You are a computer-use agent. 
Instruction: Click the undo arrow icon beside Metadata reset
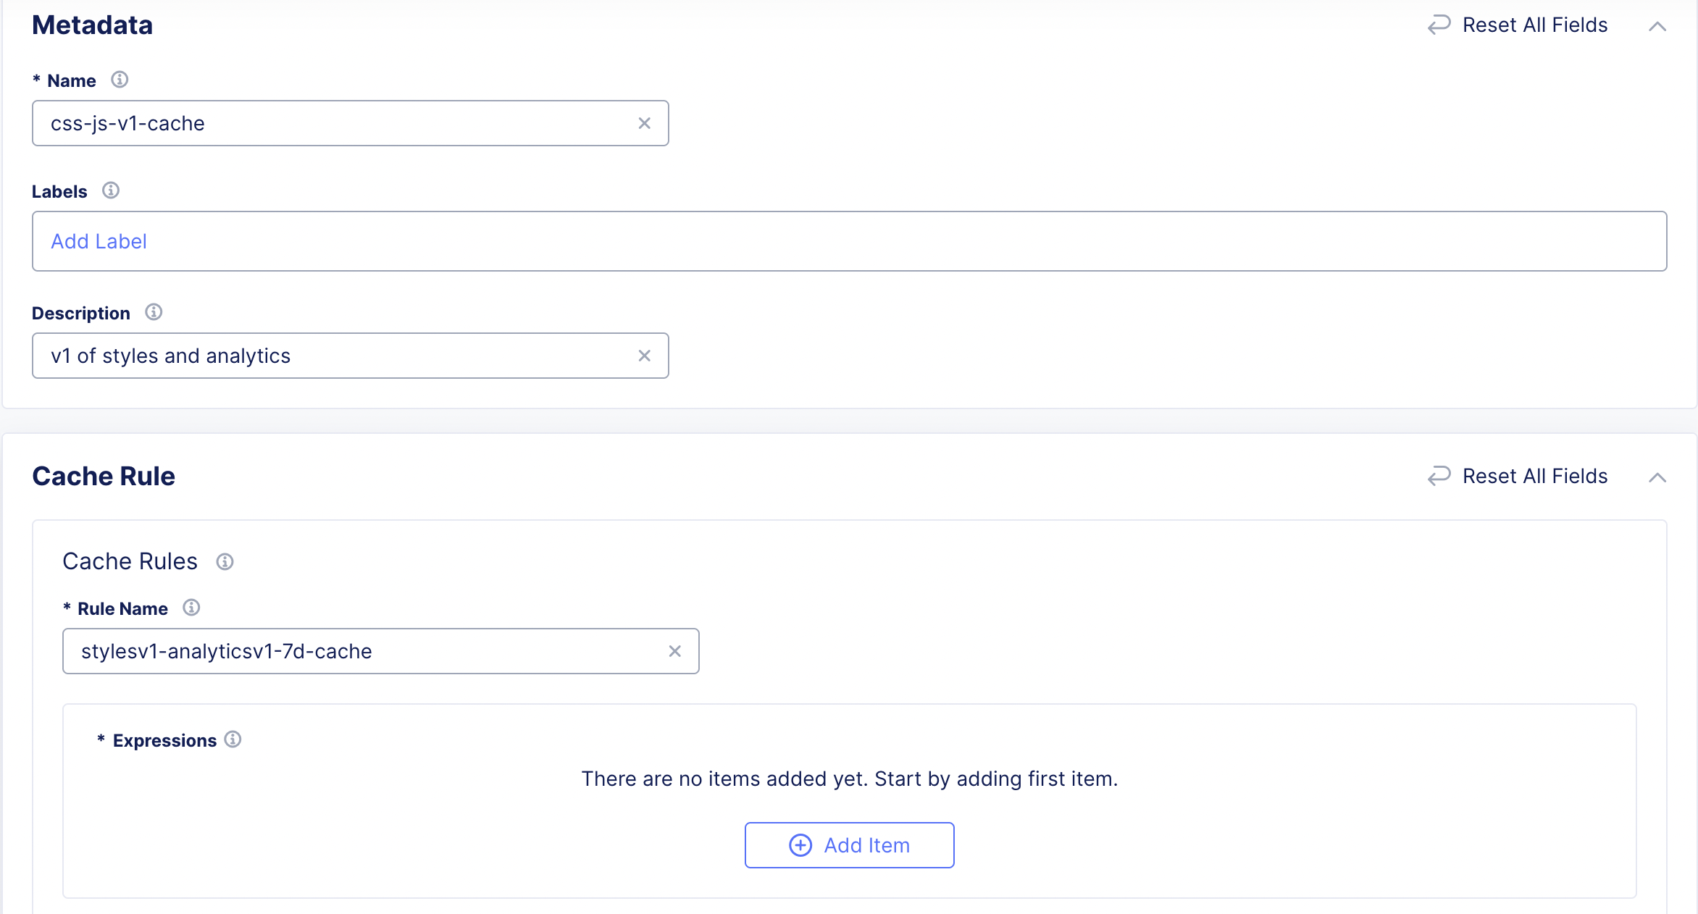(1438, 24)
